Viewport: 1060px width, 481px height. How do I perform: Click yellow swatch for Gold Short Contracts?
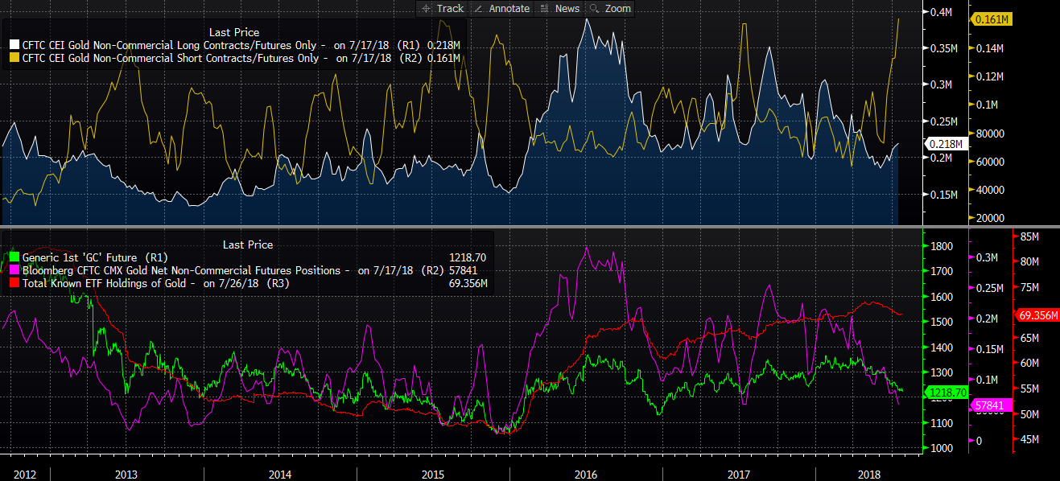tap(14, 58)
